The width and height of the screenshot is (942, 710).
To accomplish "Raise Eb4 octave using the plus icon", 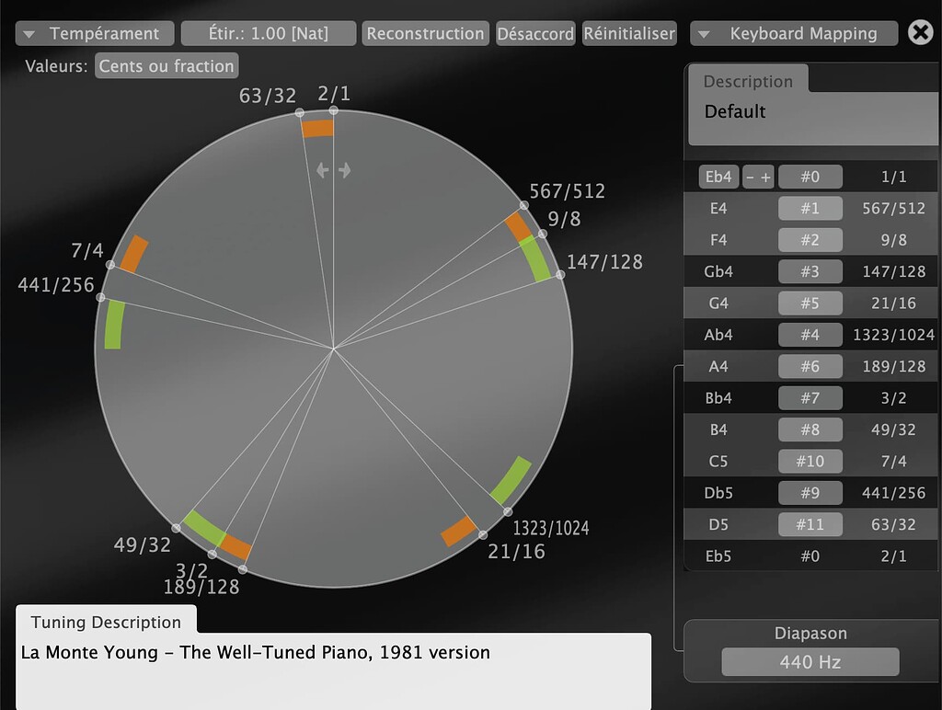I will 765,176.
